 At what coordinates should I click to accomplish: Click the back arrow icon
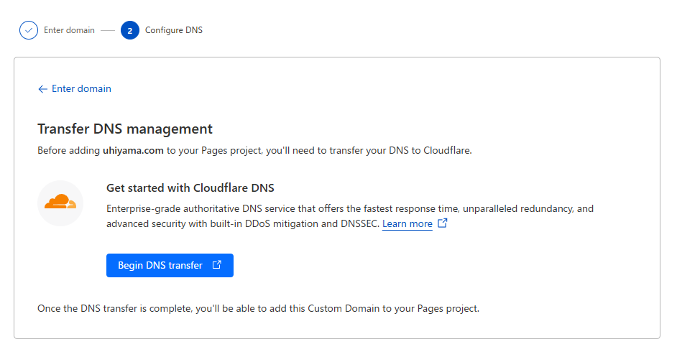coord(42,89)
